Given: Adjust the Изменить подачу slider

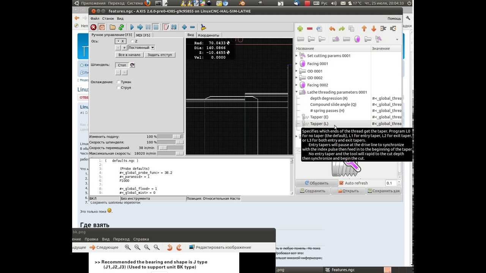Looking at the screenshot, I should pyautogui.click(x=170, y=136).
